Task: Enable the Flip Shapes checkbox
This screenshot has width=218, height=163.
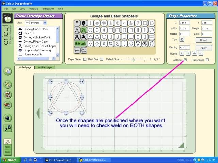Action: (x=207, y=60)
